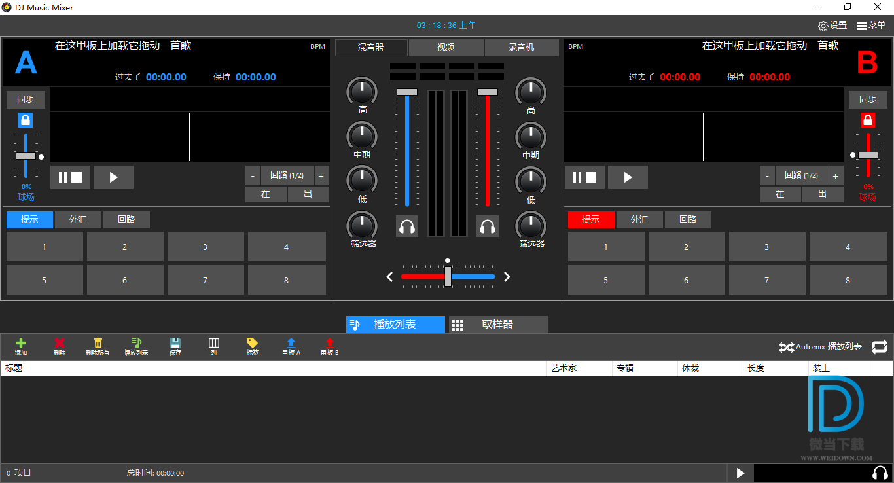Toggle Automix 播放列表 shuffle

(820, 347)
